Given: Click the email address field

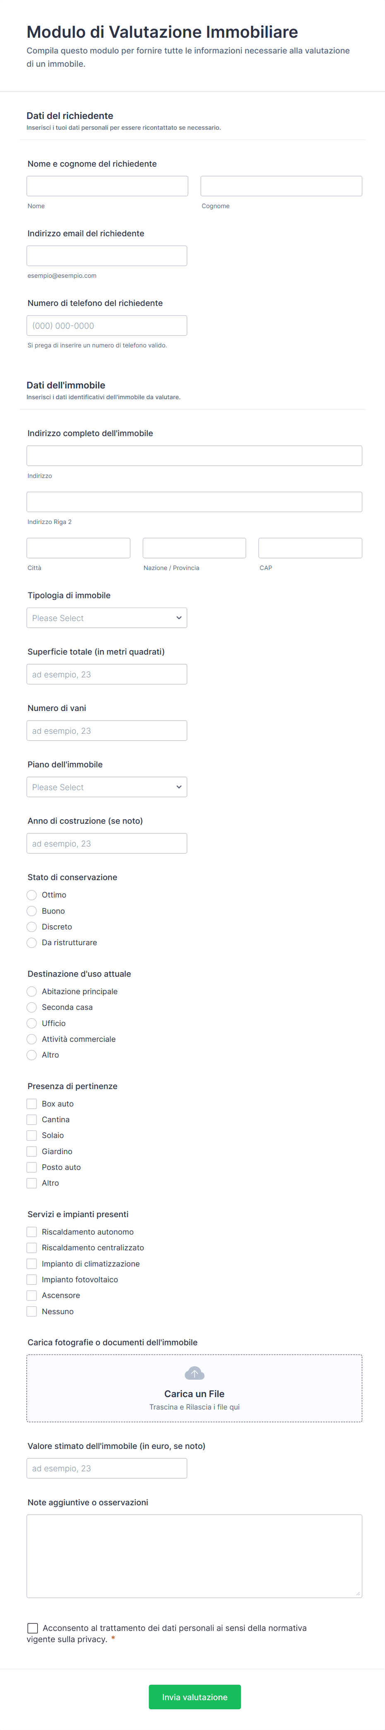Looking at the screenshot, I should [107, 256].
